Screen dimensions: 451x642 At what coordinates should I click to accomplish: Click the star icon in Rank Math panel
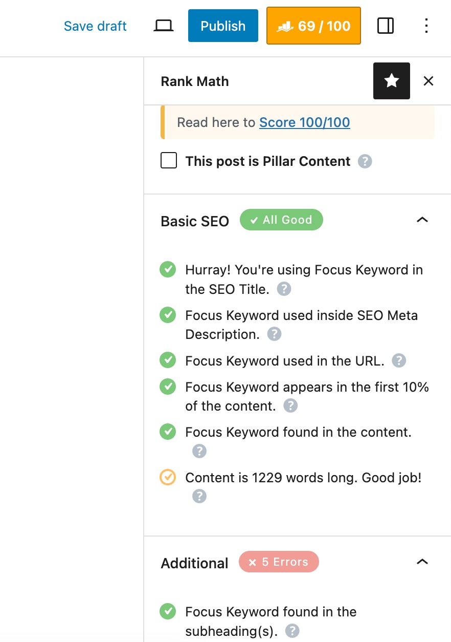click(391, 81)
